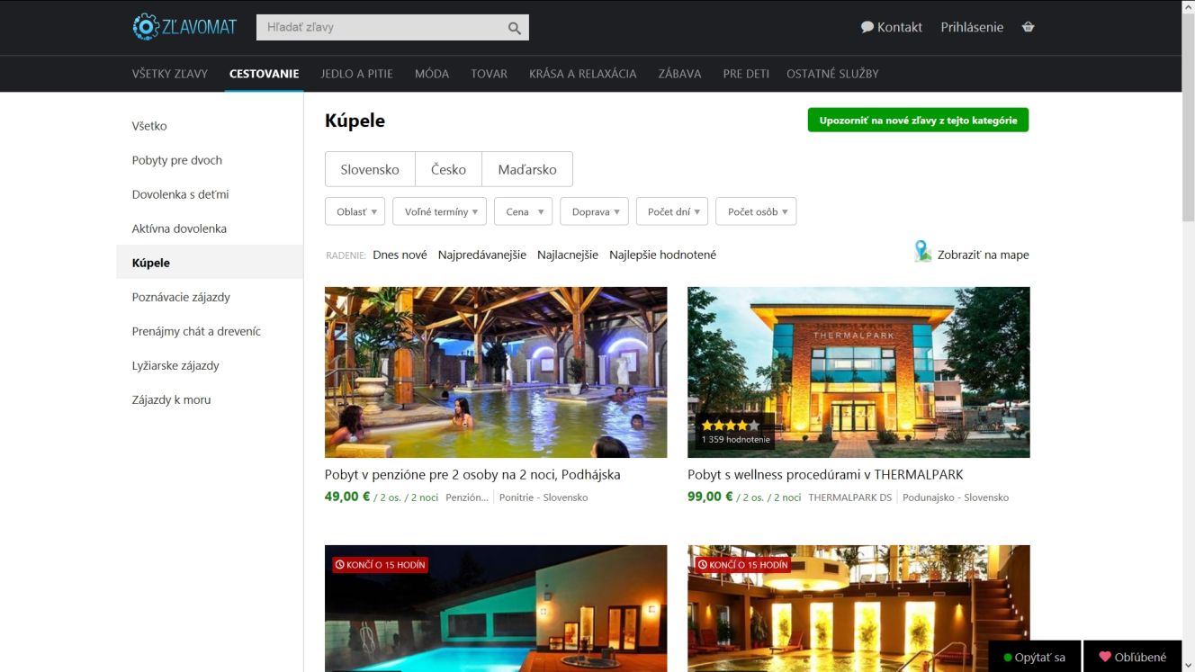Click the star rating on THERMALPARK image
The image size is (1195, 672).
pos(730,426)
